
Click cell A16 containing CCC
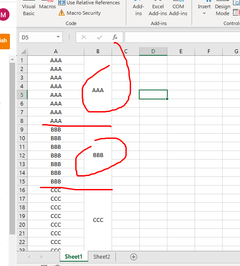point(56,190)
